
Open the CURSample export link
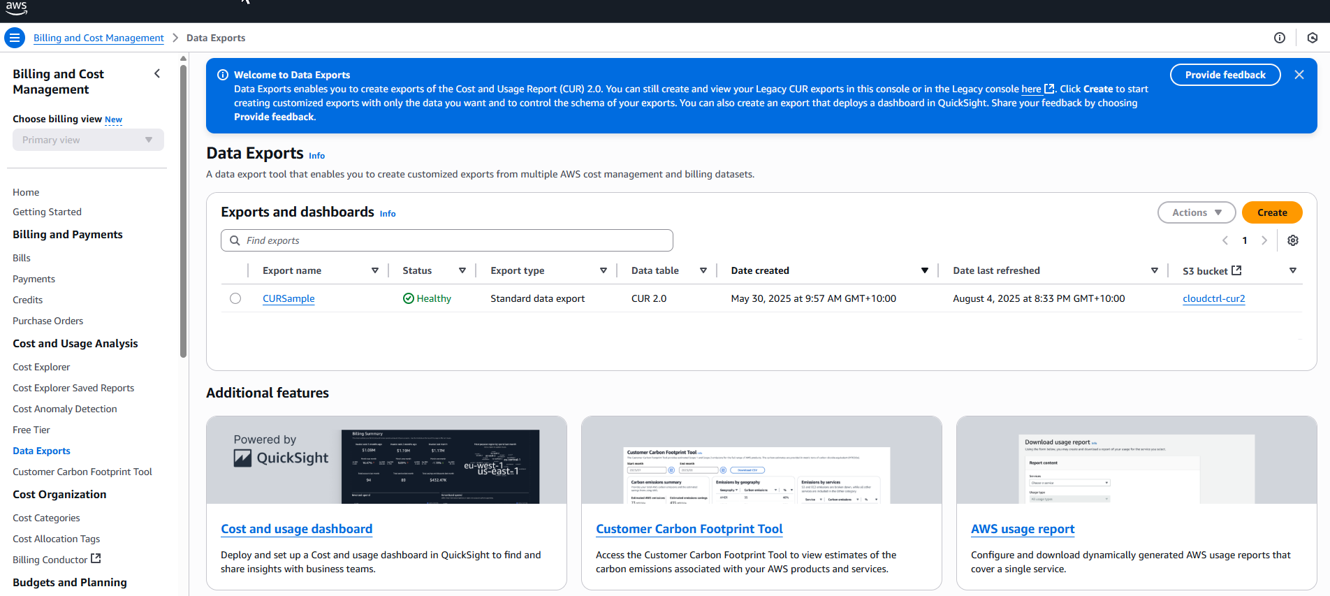[288, 298]
